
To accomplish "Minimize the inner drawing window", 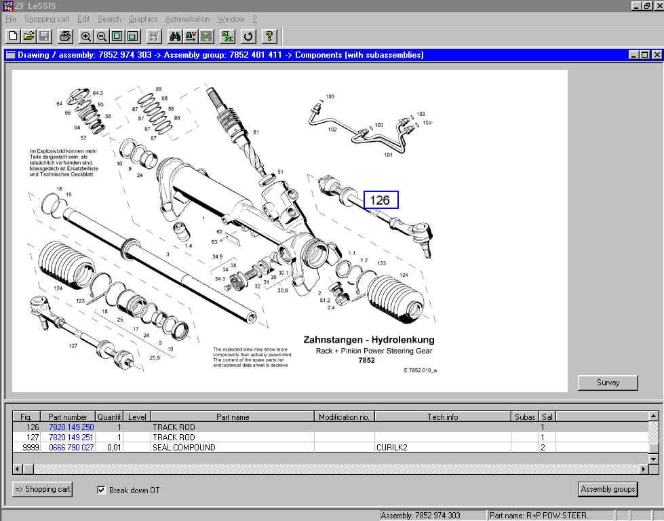I will coord(633,55).
